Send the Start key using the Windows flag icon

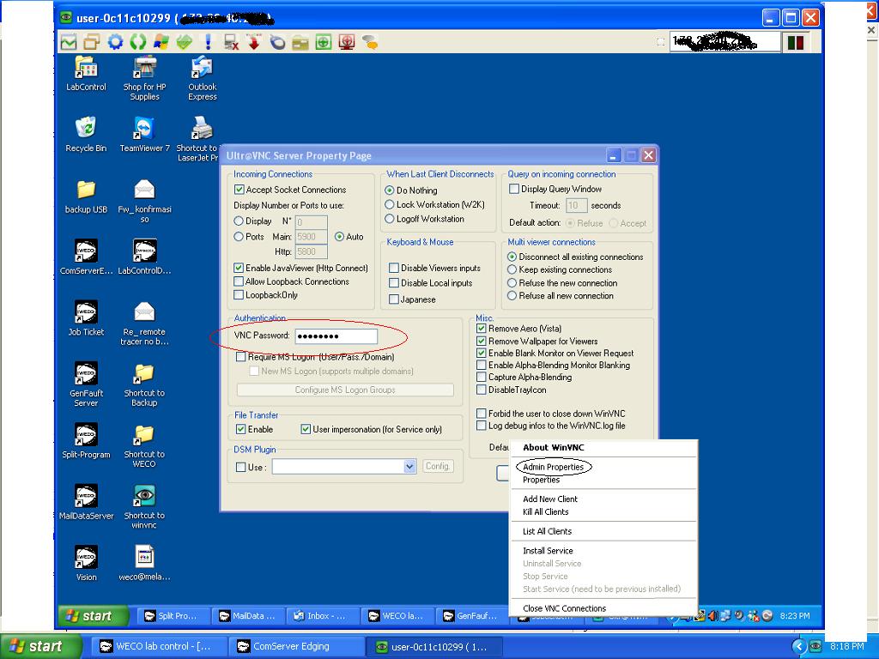click(x=161, y=42)
